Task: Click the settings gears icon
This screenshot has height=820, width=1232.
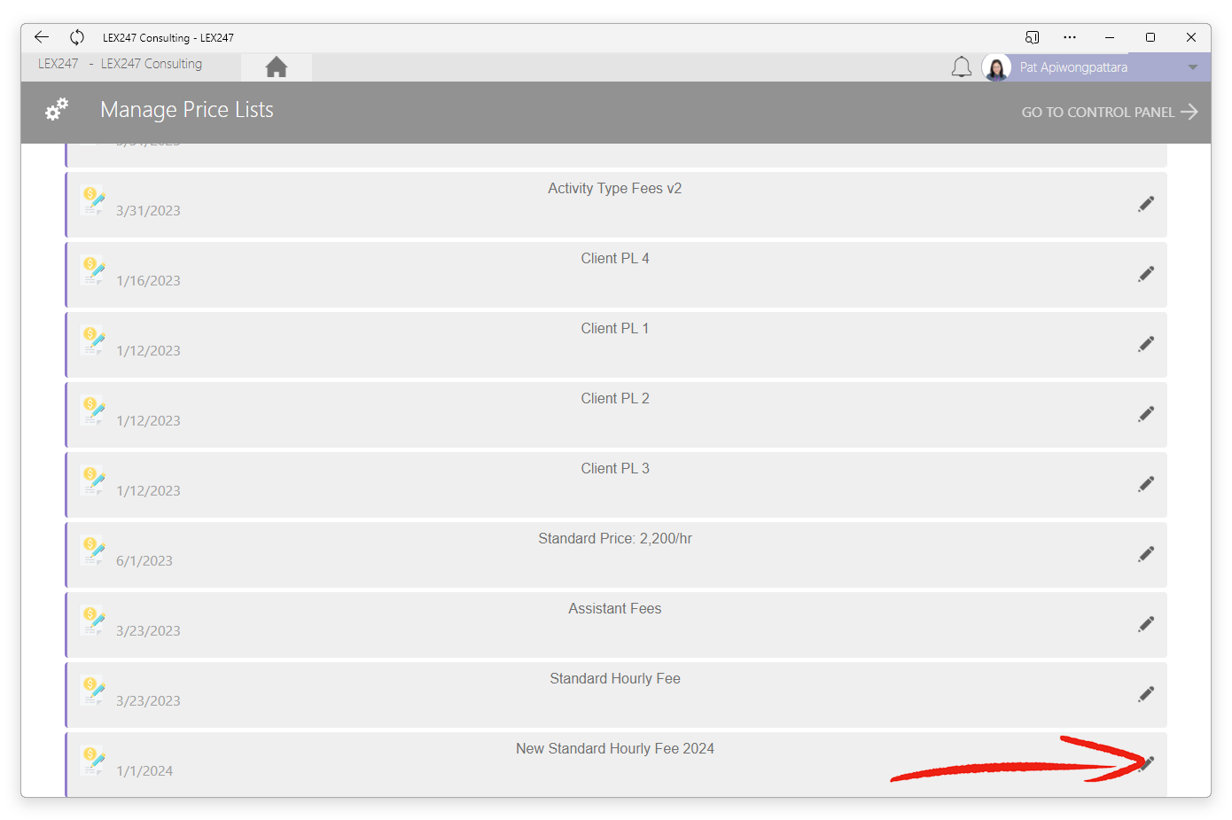Action: click(57, 110)
